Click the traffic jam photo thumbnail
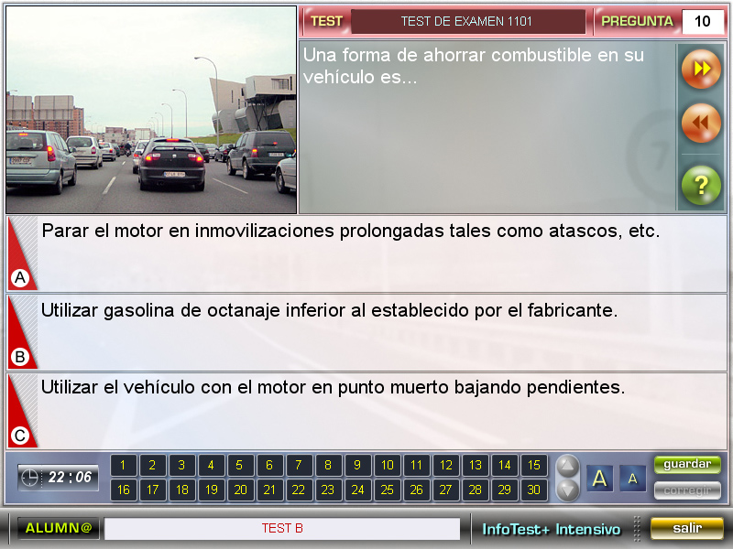This screenshot has width=733, height=549. pos(151,110)
